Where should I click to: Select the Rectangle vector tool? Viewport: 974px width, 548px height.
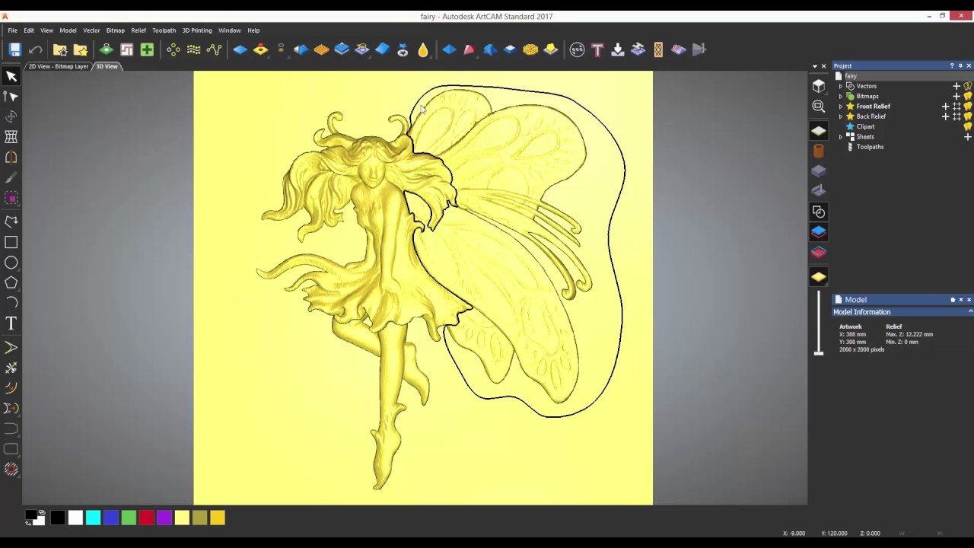click(x=11, y=242)
